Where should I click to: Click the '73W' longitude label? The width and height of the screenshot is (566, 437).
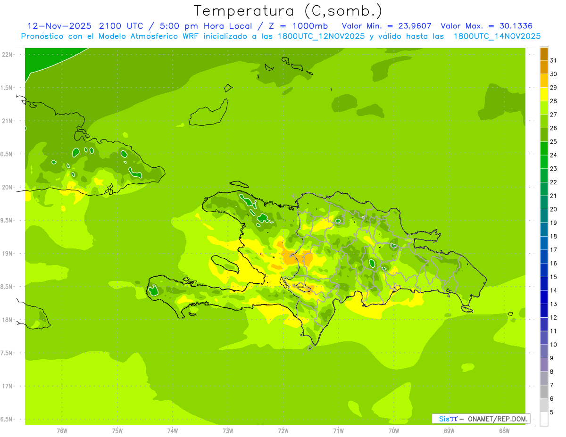(x=228, y=430)
